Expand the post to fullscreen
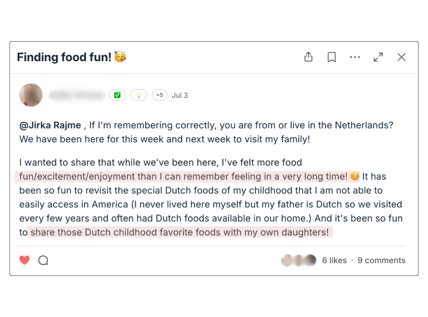428x317 pixels. coord(378,57)
